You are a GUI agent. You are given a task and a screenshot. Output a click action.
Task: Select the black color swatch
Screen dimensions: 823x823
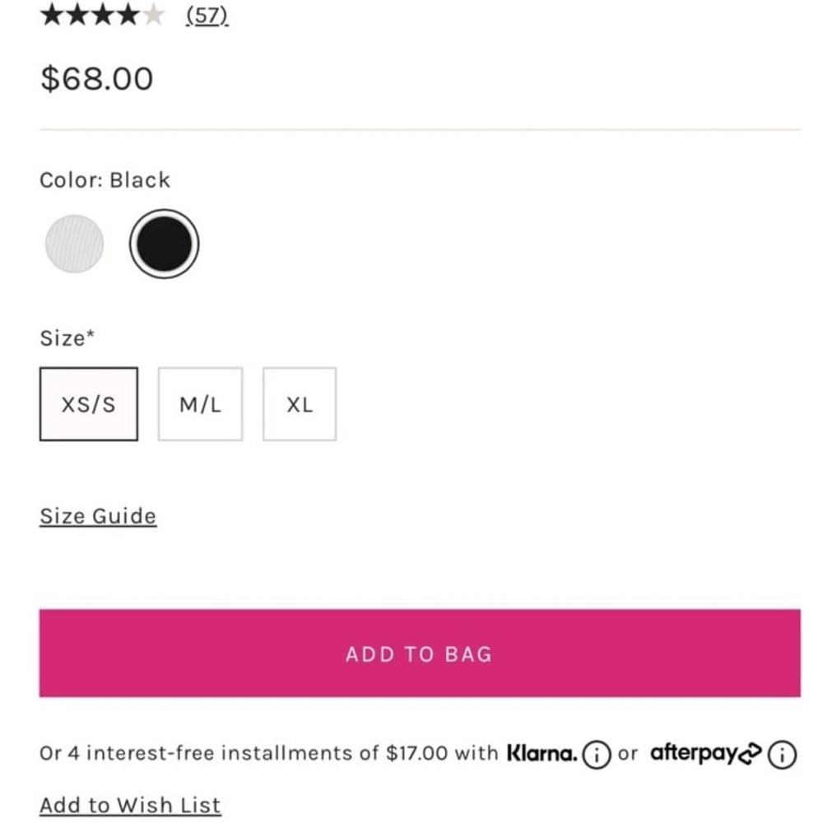pyautogui.click(x=165, y=244)
